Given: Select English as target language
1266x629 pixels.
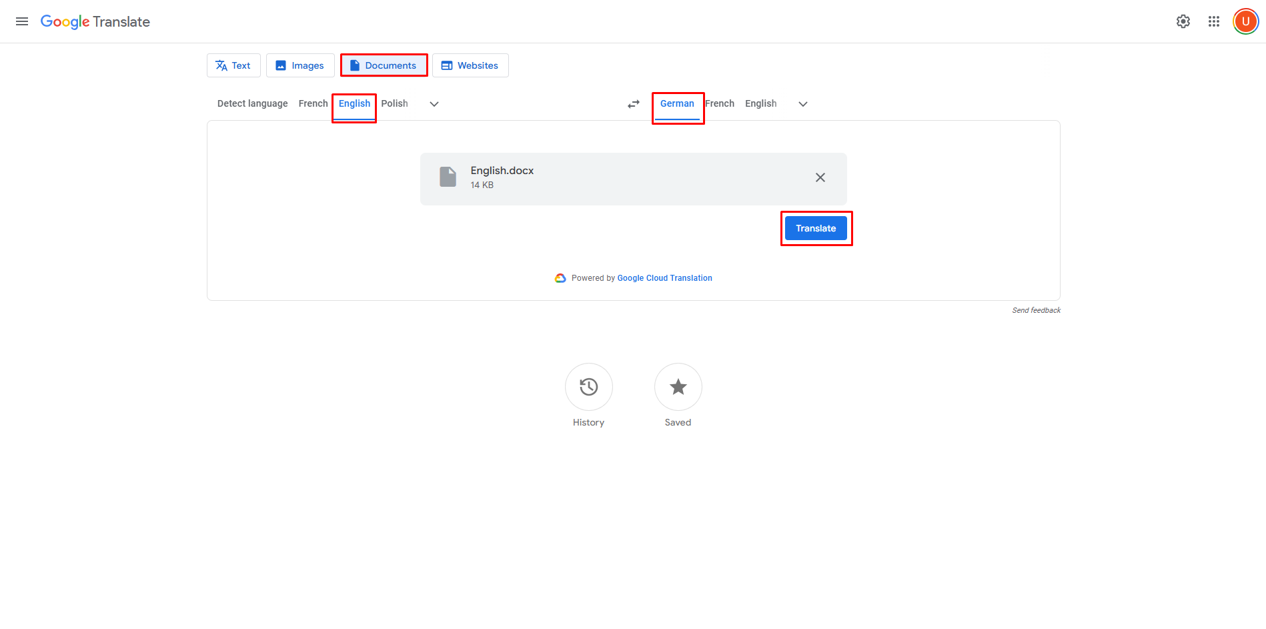Looking at the screenshot, I should [760, 103].
